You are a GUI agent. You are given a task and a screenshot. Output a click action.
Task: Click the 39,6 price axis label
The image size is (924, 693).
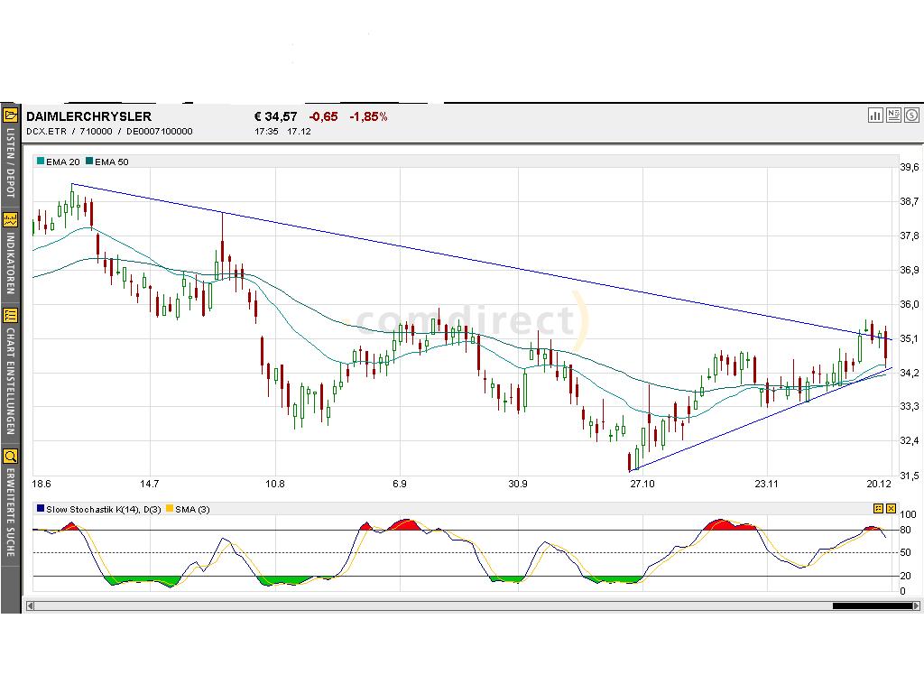[x=910, y=167]
